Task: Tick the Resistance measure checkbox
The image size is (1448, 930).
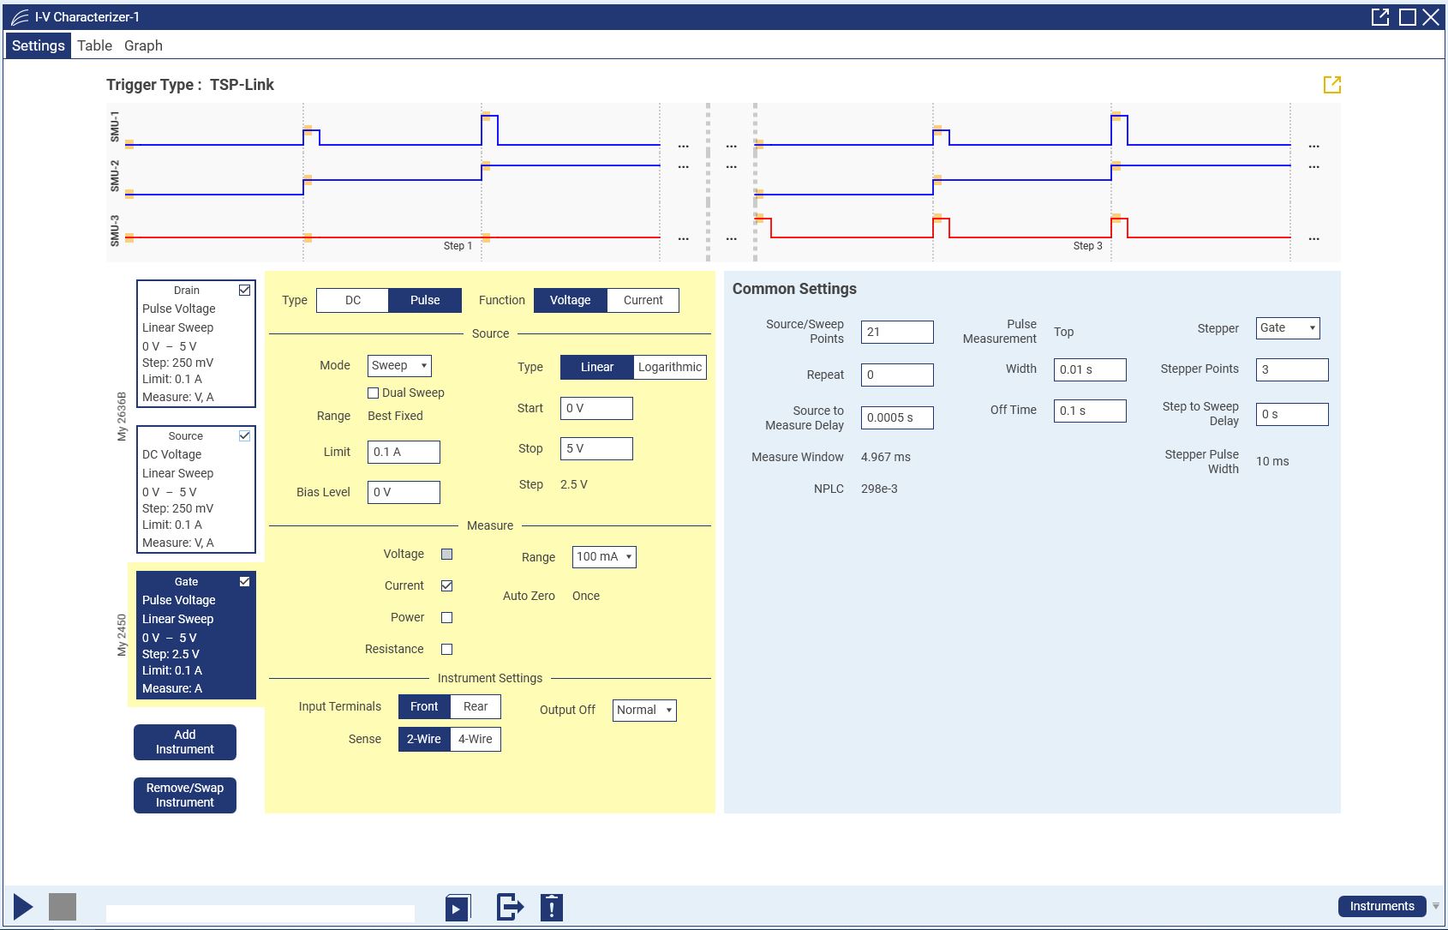Action: (x=446, y=650)
